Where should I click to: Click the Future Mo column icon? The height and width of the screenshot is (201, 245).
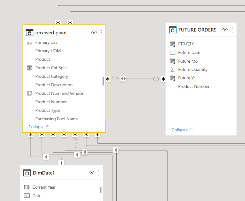coord(172,61)
